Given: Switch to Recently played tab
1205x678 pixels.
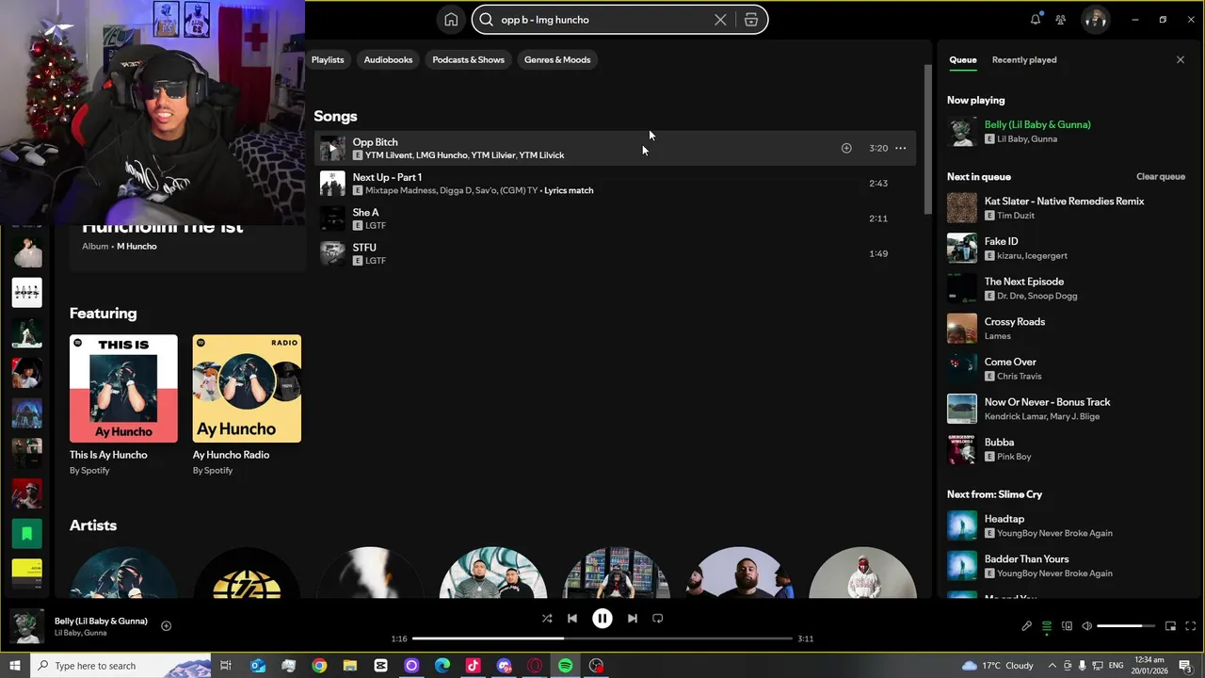Looking at the screenshot, I should [x=1024, y=59].
